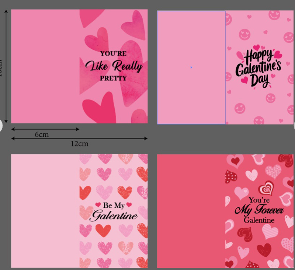Click the round button on the right edge
Screen dimensions: 295x270
click(x=294, y=125)
